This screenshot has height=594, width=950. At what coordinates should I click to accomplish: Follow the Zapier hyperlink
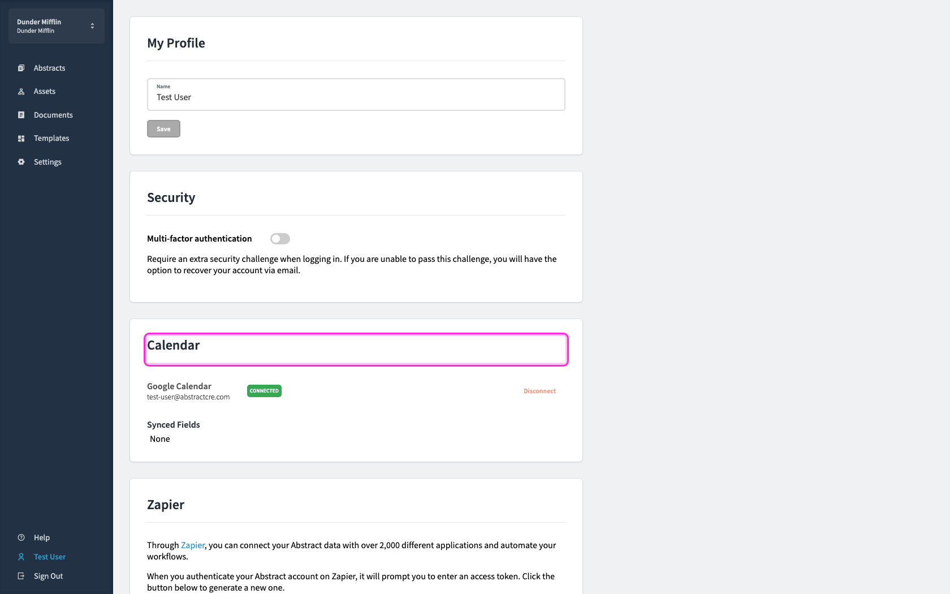193,545
